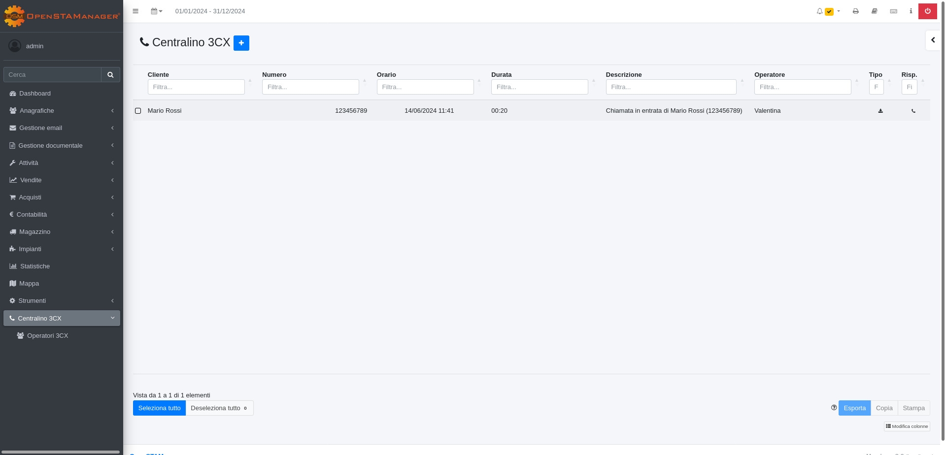Click Modifica colonne button
The image size is (946, 455).
[x=907, y=426]
